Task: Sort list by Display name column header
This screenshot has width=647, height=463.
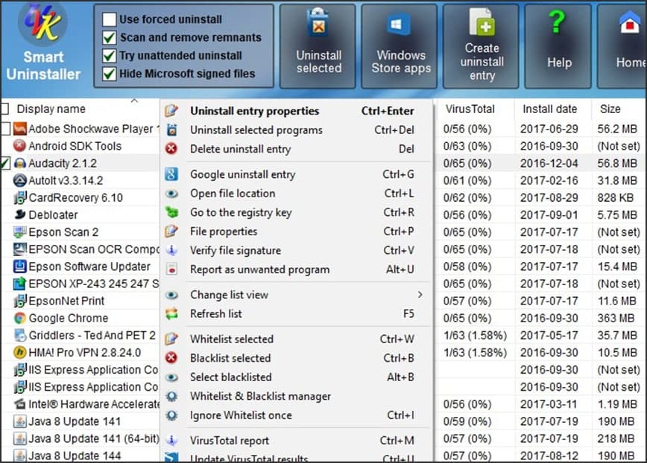Action: [51, 109]
